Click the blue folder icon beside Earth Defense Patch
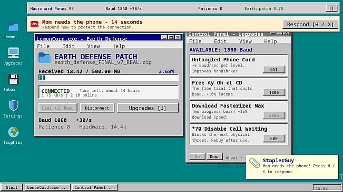The width and height of the screenshot is (343, 192). pyautogui.click(x=44, y=58)
